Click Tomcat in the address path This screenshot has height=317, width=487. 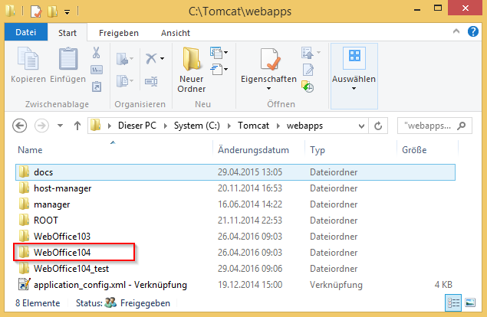click(x=253, y=126)
